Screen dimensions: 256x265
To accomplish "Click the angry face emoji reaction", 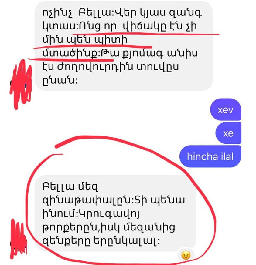I will (186, 255).
